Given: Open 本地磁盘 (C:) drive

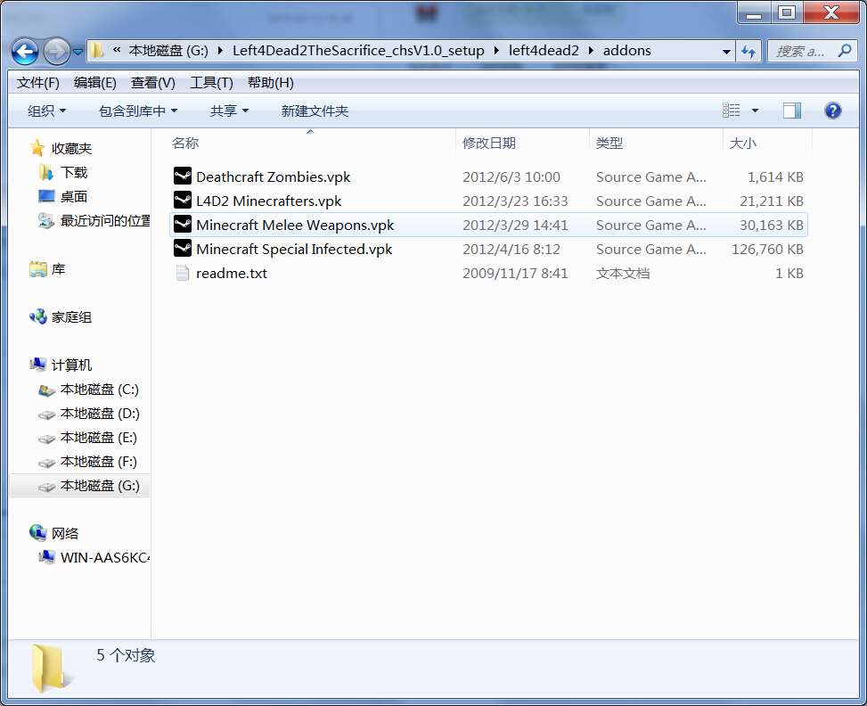Looking at the screenshot, I should [x=100, y=390].
